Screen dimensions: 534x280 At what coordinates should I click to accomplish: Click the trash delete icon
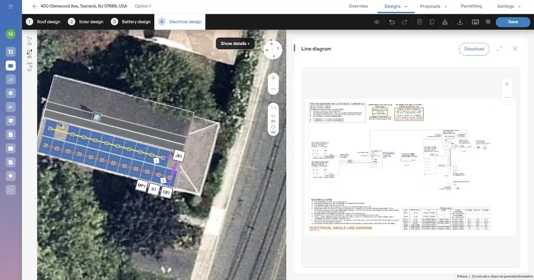coord(419,22)
